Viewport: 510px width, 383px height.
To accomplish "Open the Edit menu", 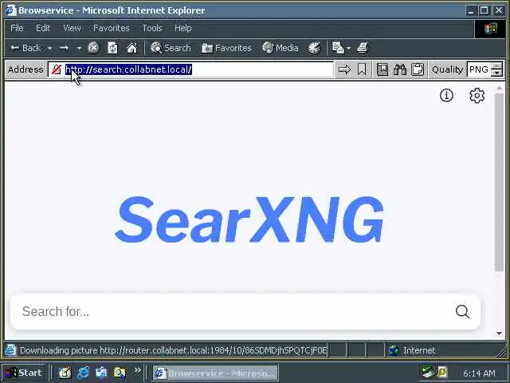I will [x=43, y=29].
